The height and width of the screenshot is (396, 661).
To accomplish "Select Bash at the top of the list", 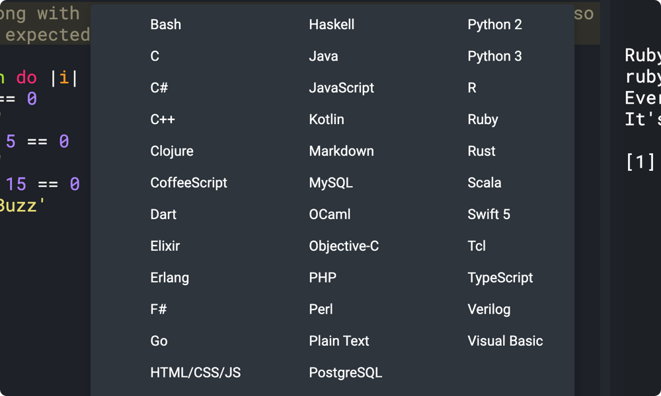I will pos(165,24).
